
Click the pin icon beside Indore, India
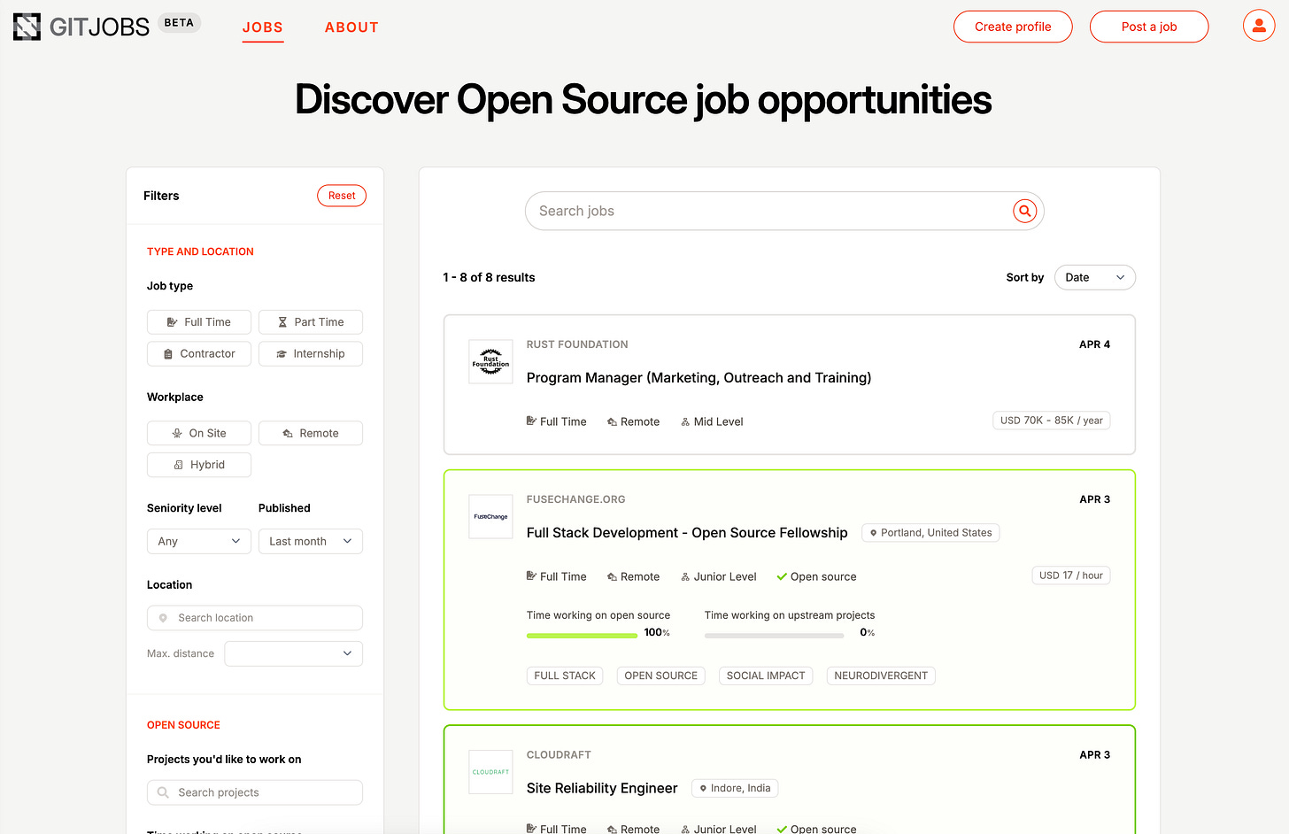[704, 788]
